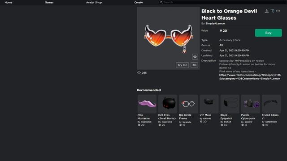Open the Styled Edges v1 thumbnail
This screenshot has width=287, height=161.
coord(271,104)
